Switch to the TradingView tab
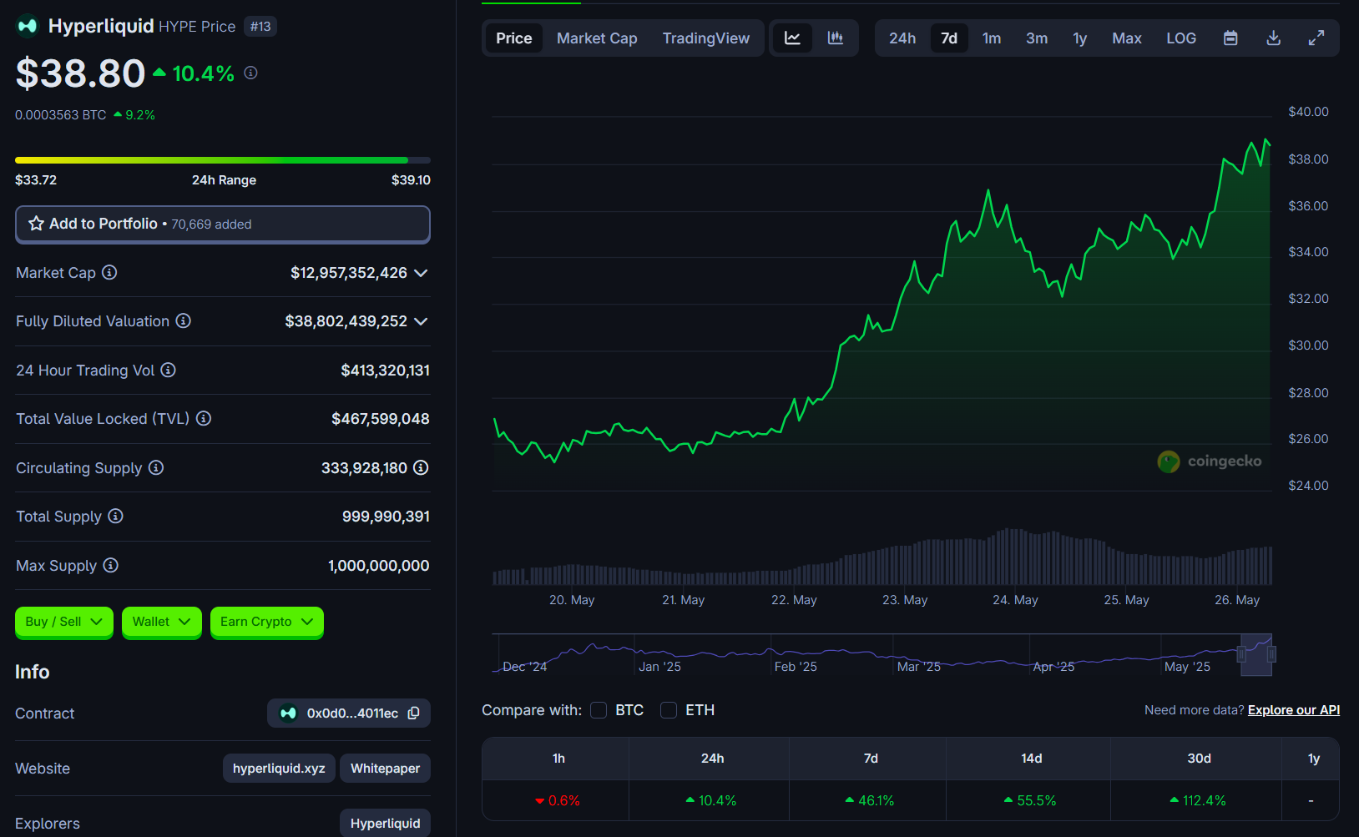Screen dimensions: 1359x837 (705, 38)
